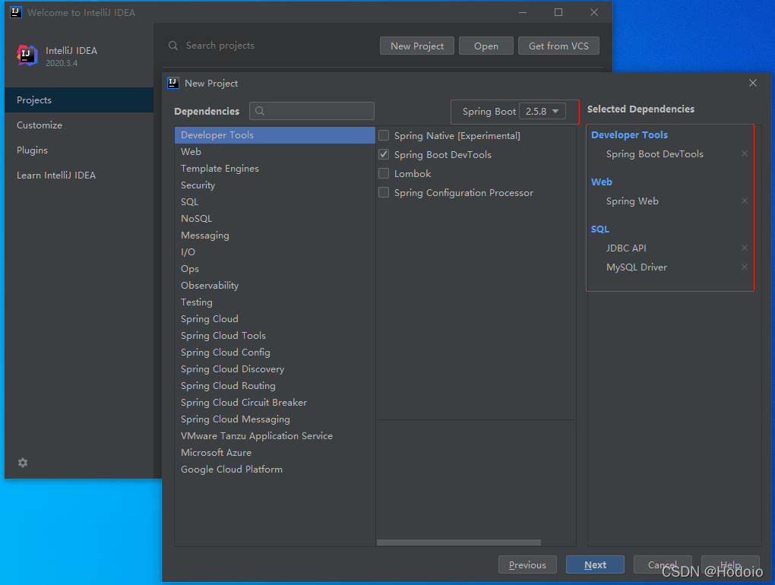Select the Messaging category
Screen dimensions: 775x585
[275, 236]
